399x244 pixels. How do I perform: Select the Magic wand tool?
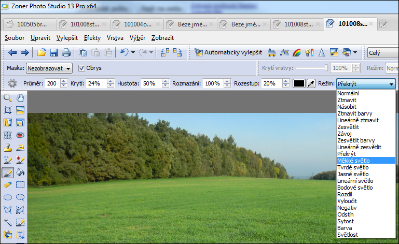point(8,222)
